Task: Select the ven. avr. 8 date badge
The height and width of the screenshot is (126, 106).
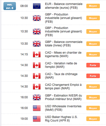Action: 10,6
